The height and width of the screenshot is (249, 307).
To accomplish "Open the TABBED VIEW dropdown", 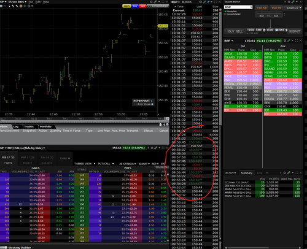I will point(85,164).
